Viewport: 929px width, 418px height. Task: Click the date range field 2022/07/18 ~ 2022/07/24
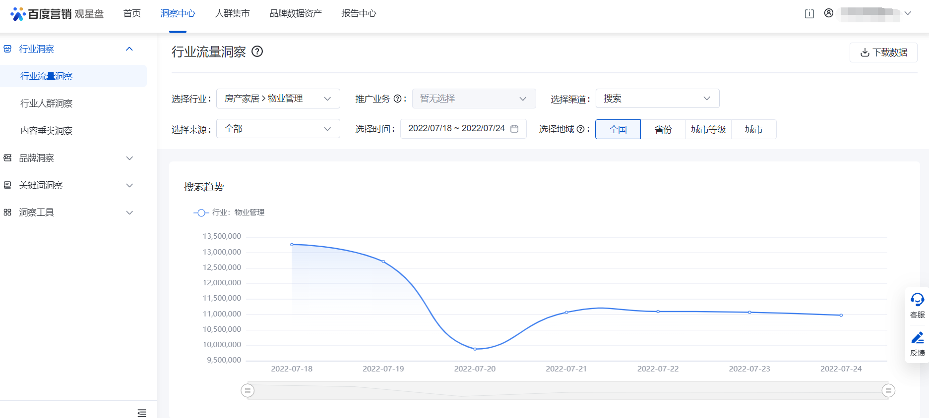point(463,129)
